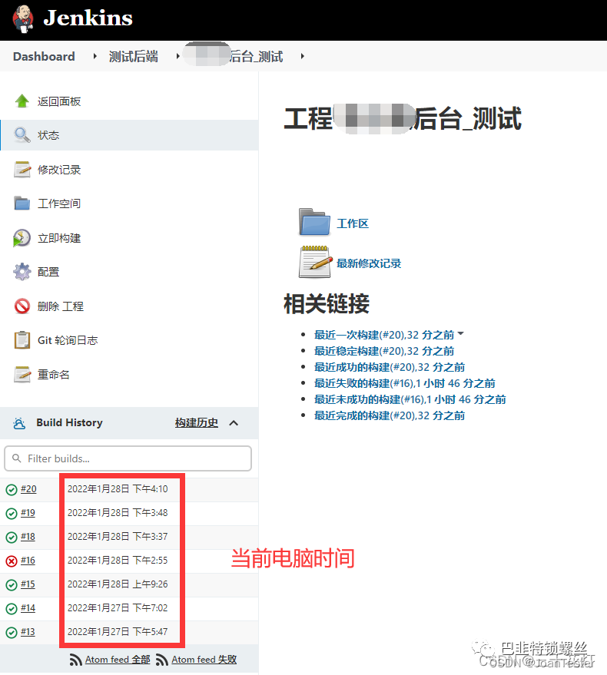
Task: Click the clipboard Git 轮询日志 icon
Action: [x=22, y=340]
